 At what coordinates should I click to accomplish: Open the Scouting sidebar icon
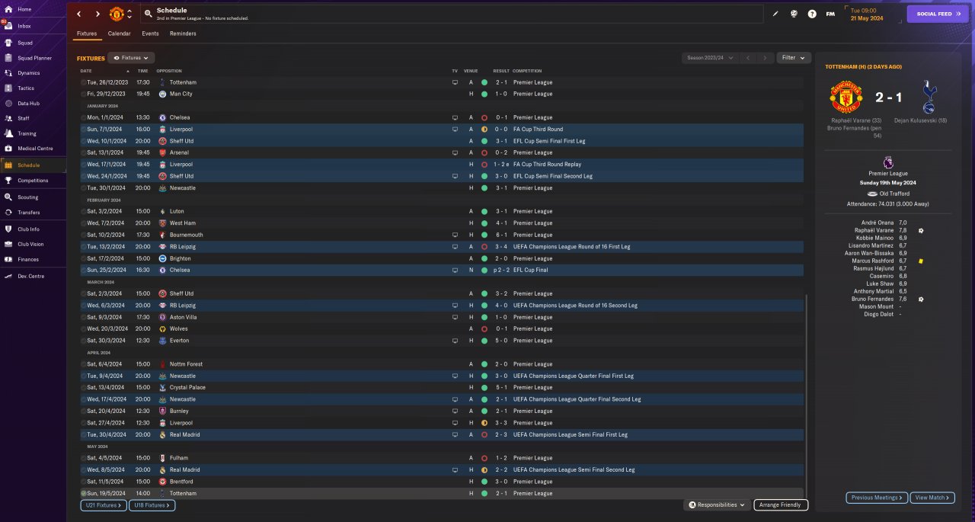8,197
